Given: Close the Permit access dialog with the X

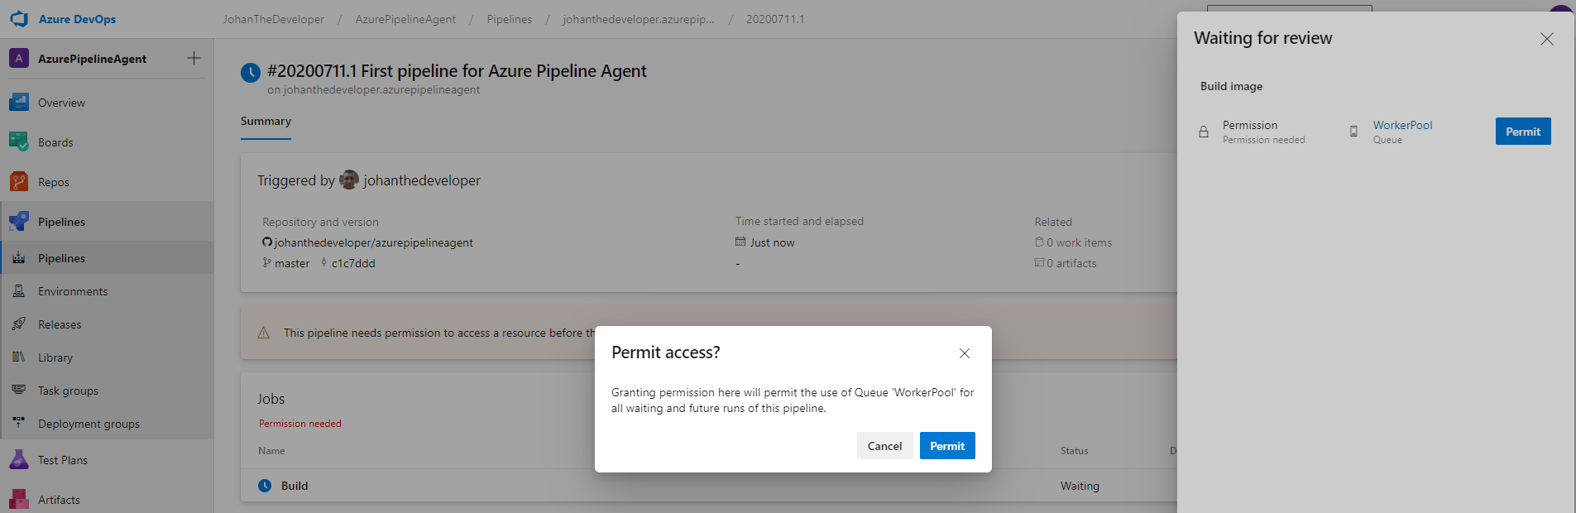Looking at the screenshot, I should pyautogui.click(x=965, y=353).
